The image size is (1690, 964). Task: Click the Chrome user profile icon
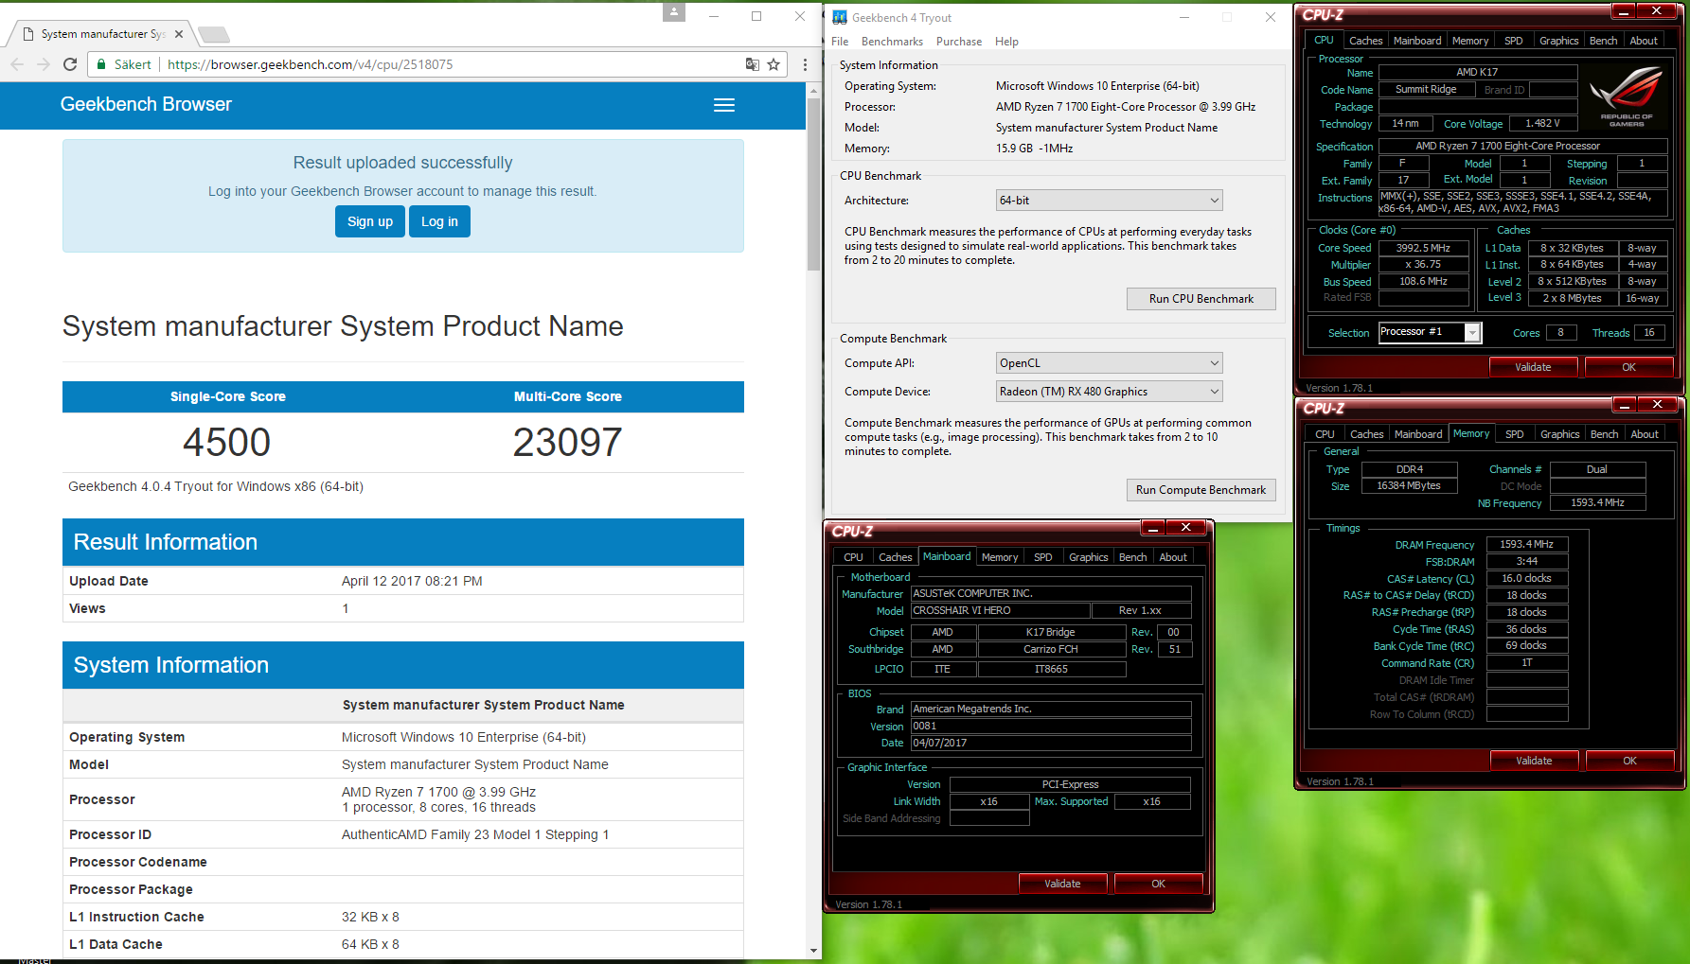coord(673,12)
